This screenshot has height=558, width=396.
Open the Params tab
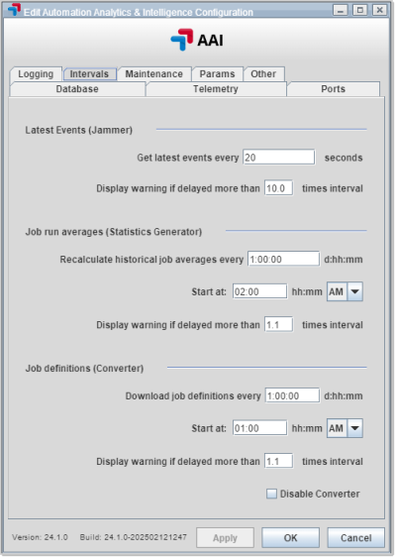coord(217,74)
